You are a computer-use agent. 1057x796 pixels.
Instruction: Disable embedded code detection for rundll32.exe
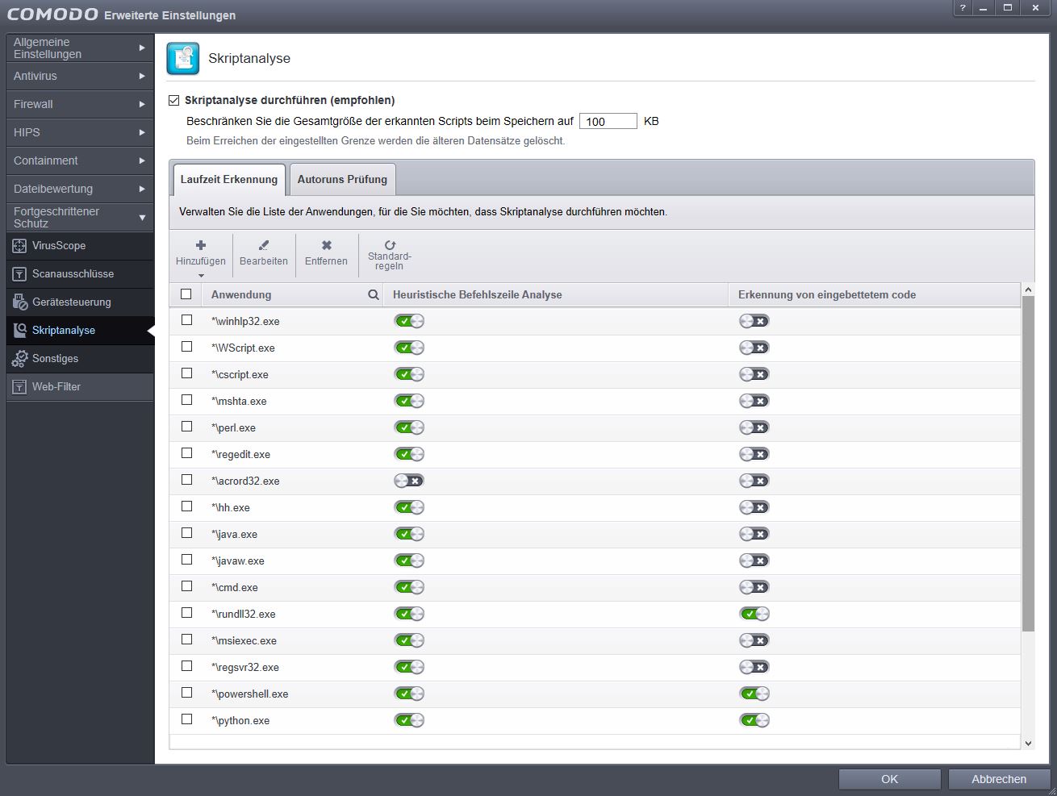pos(754,614)
